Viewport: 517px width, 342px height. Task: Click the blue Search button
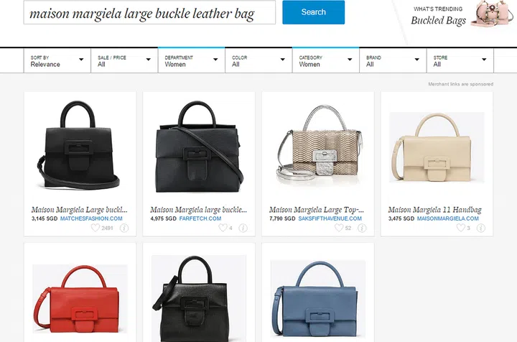[314, 12]
